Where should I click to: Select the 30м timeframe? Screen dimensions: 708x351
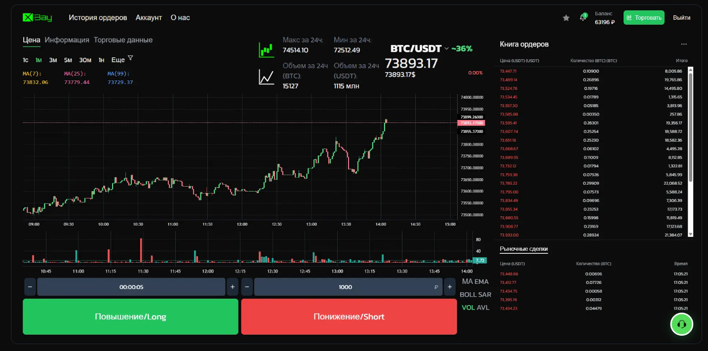[x=85, y=60]
